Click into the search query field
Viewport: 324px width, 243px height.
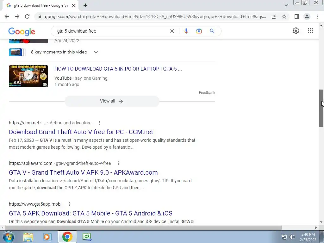tap(112, 31)
